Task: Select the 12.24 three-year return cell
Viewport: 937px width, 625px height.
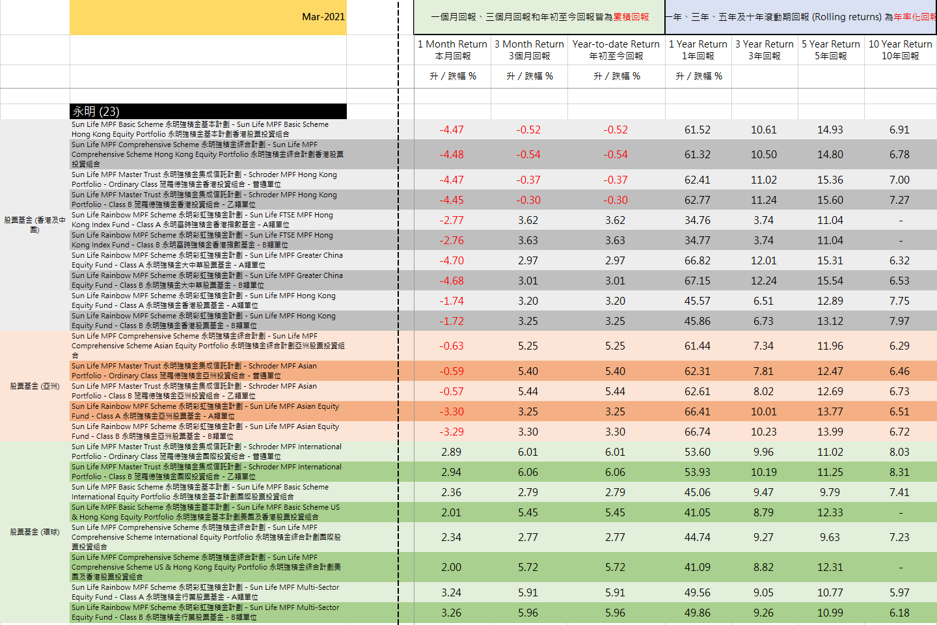Action: (x=764, y=281)
